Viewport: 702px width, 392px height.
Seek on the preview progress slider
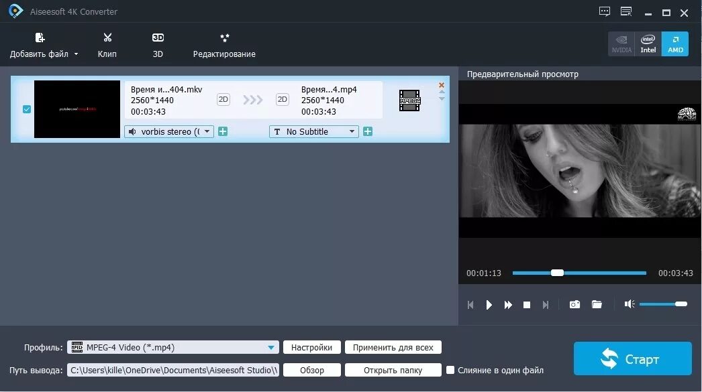click(x=579, y=273)
